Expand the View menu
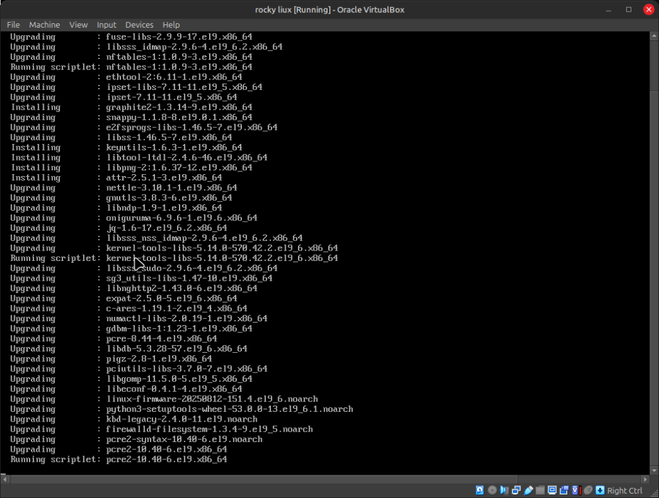This screenshot has width=659, height=498. [79, 24]
